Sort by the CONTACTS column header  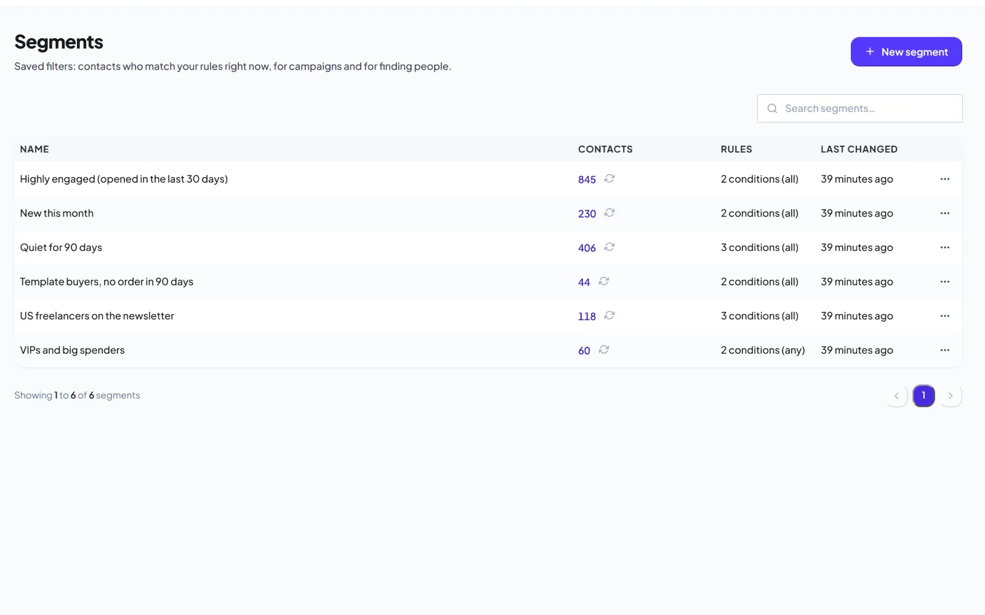(x=605, y=149)
